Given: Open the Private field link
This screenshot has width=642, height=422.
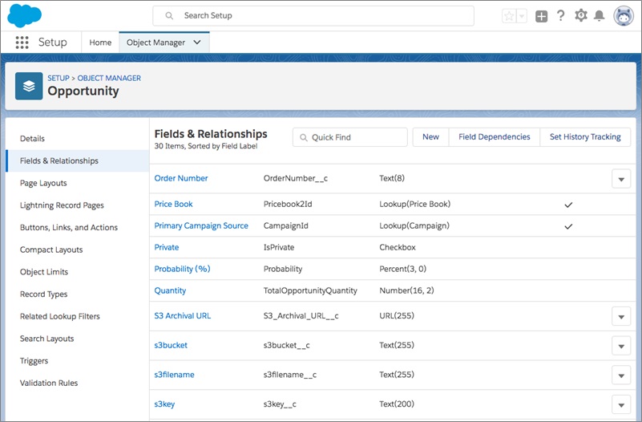Looking at the screenshot, I should [166, 247].
